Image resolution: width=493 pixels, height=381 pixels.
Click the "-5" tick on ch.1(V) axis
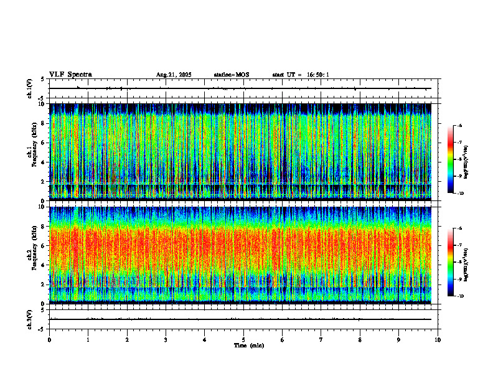tap(42, 98)
